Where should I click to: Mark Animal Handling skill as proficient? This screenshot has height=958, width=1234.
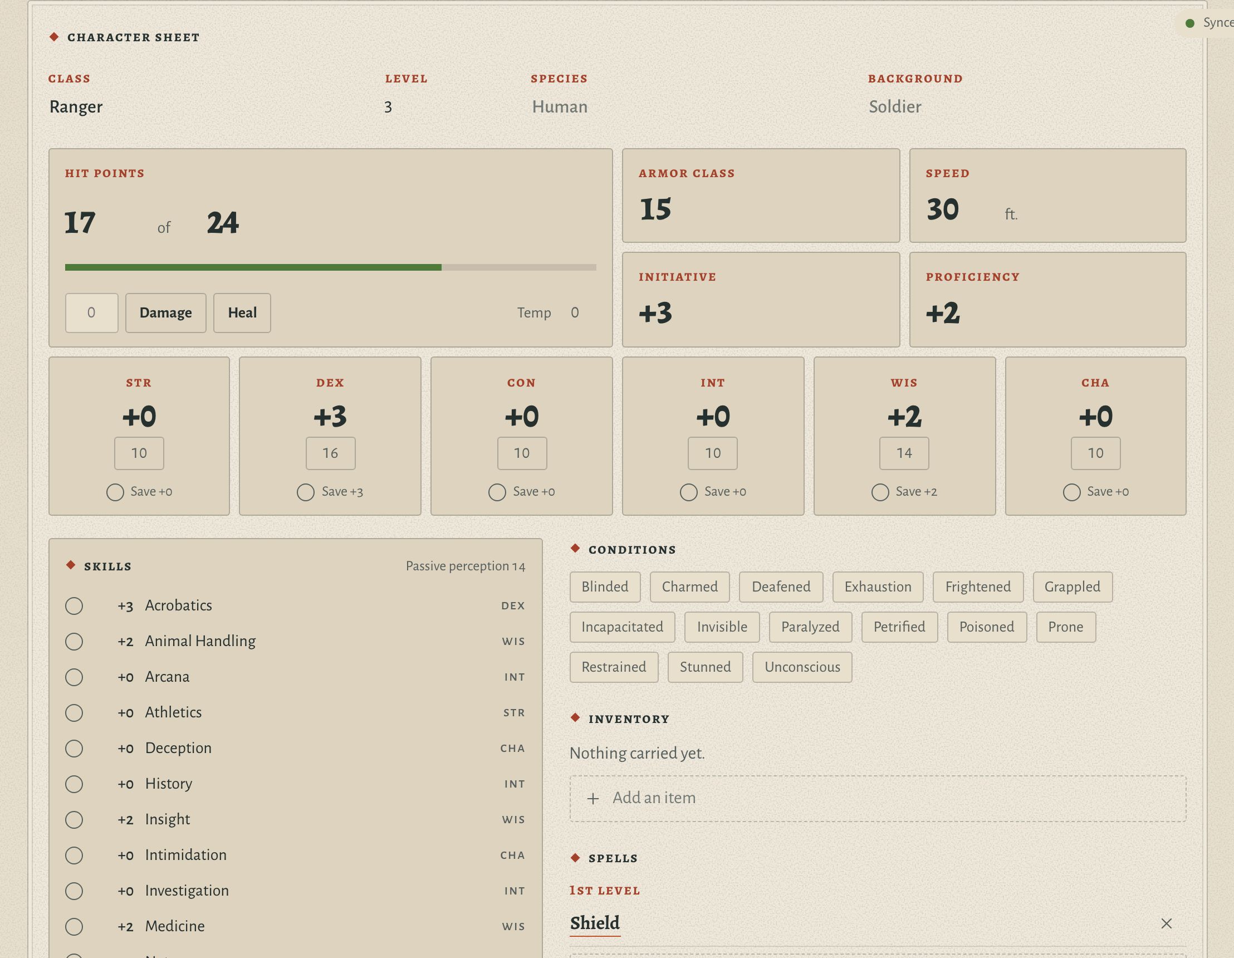(74, 641)
